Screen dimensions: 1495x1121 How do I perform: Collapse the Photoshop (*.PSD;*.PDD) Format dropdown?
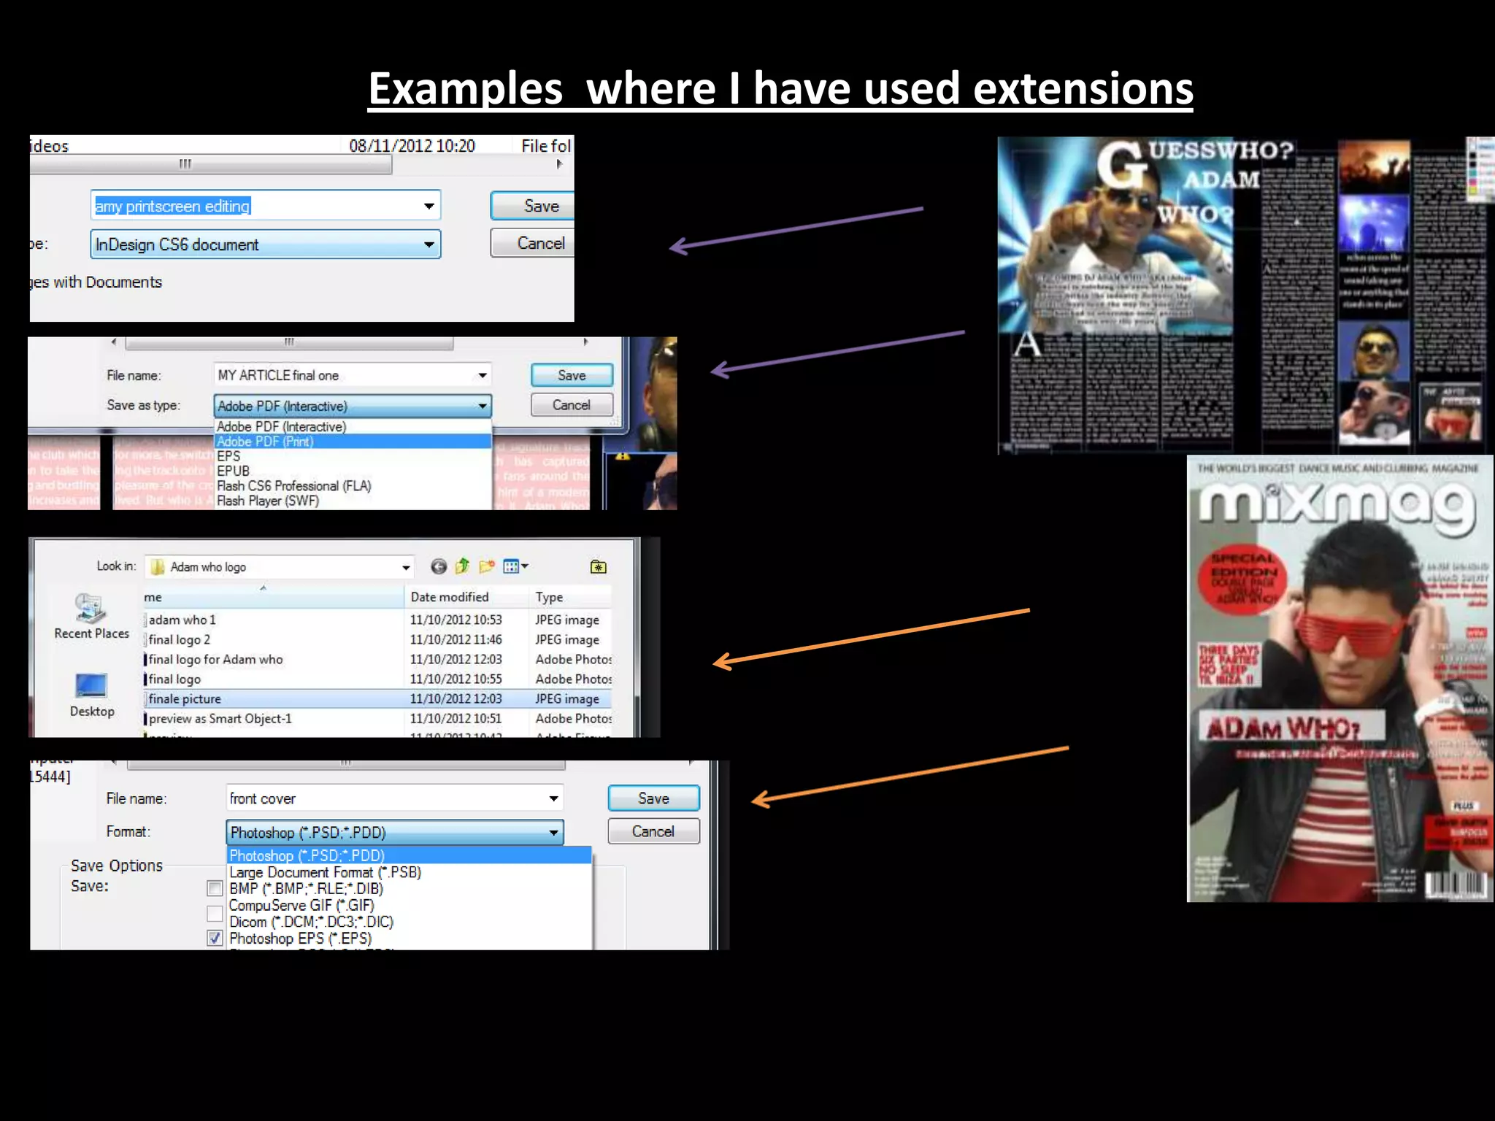(x=554, y=832)
